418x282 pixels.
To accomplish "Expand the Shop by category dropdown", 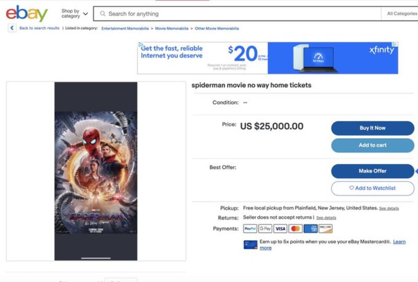I will 74,14.
